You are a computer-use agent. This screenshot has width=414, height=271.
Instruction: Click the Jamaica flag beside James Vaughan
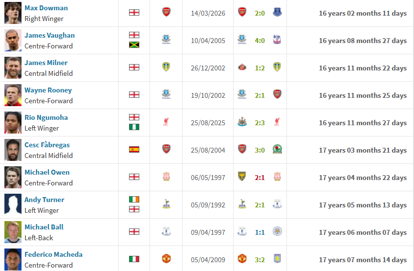click(x=134, y=45)
